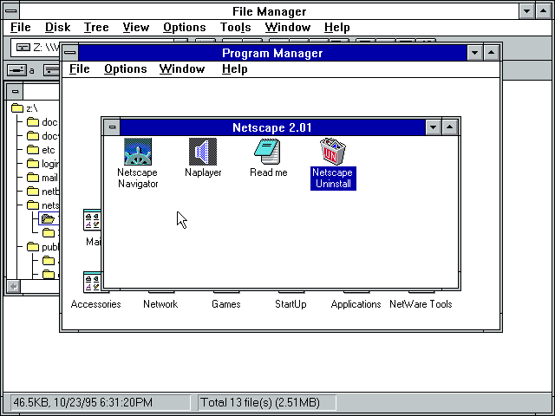Click the highlighted open folder under nets
The height and width of the screenshot is (416, 555).
(x=48, y=219)
